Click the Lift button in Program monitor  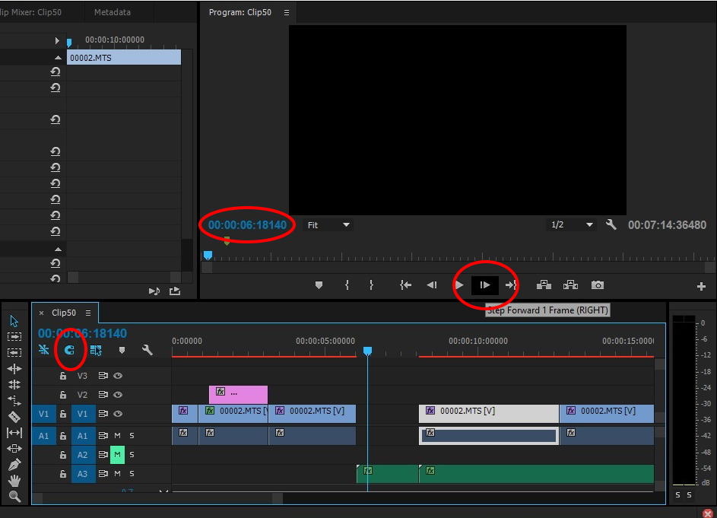point(544,285)
